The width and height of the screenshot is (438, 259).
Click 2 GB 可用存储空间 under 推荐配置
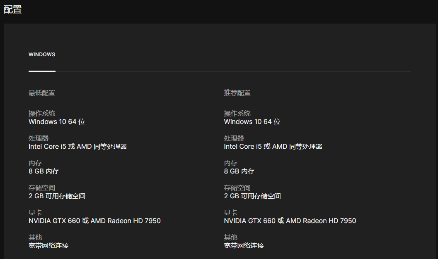(x=252, y=196)
